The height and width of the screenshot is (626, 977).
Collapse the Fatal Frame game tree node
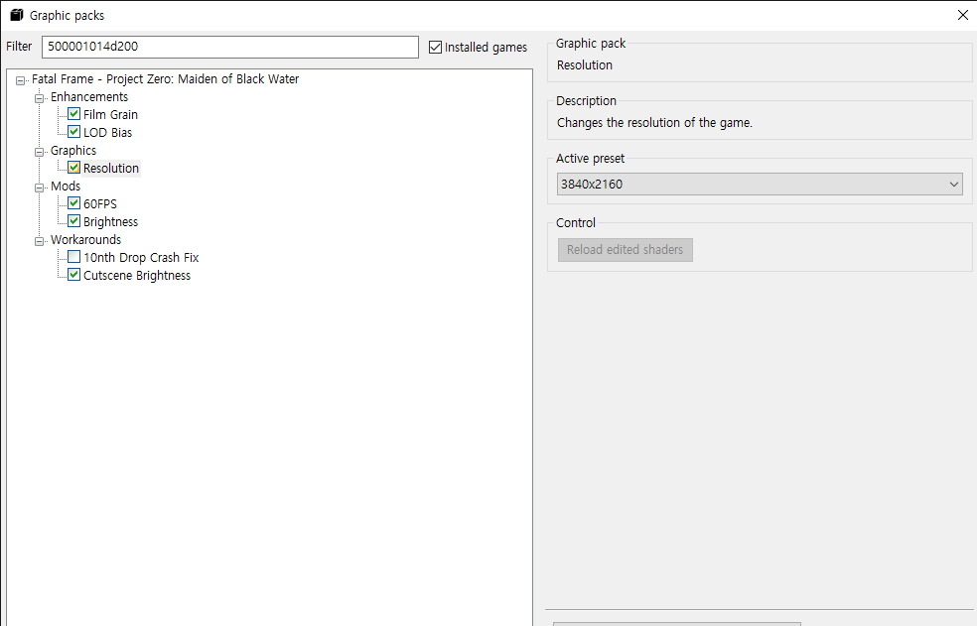[x=21, y=80]
